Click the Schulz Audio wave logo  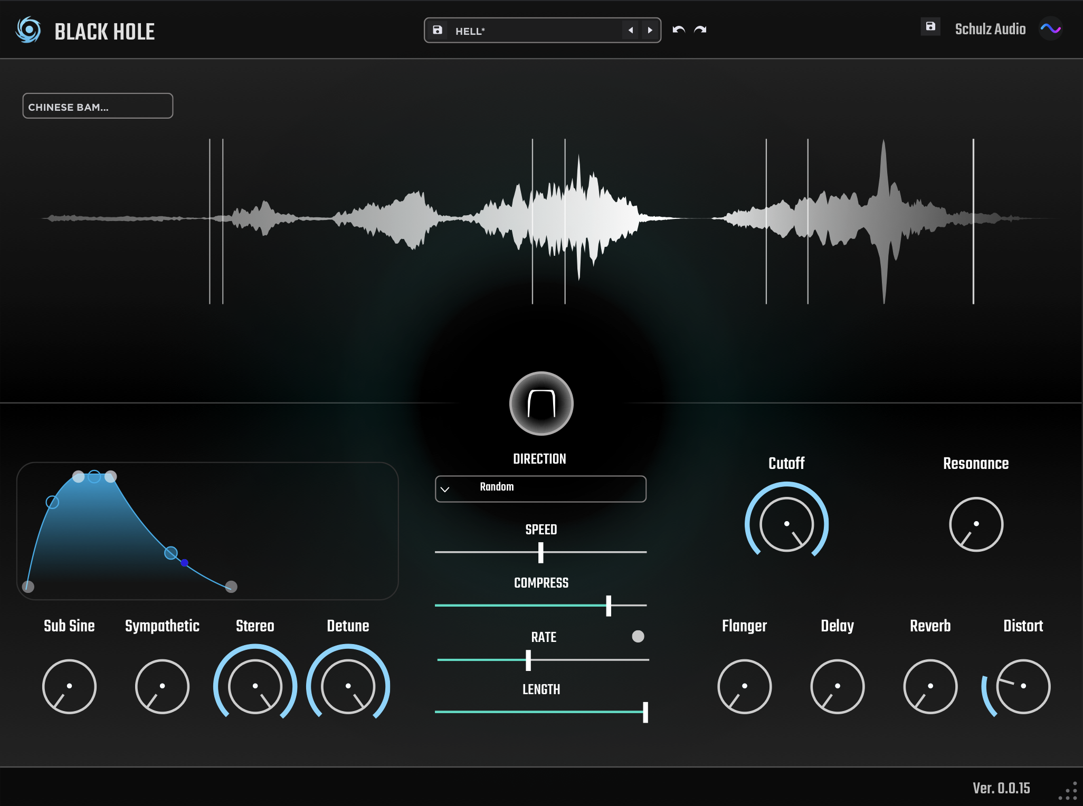click(x=1050, y=28)
